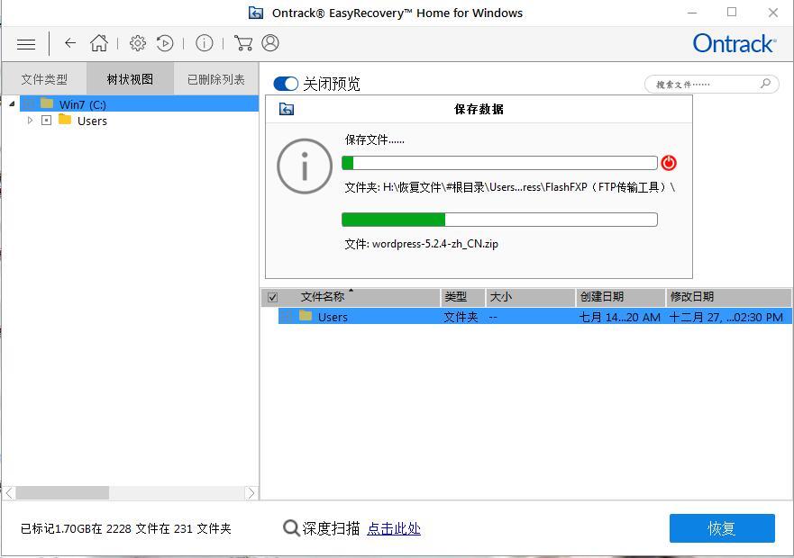Click the scroll left arrow in tree panel
This screenshot has height=558, width=794.
(9, 492)
